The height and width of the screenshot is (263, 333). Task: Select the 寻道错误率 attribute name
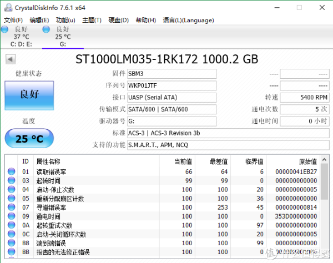click(51, 208)
